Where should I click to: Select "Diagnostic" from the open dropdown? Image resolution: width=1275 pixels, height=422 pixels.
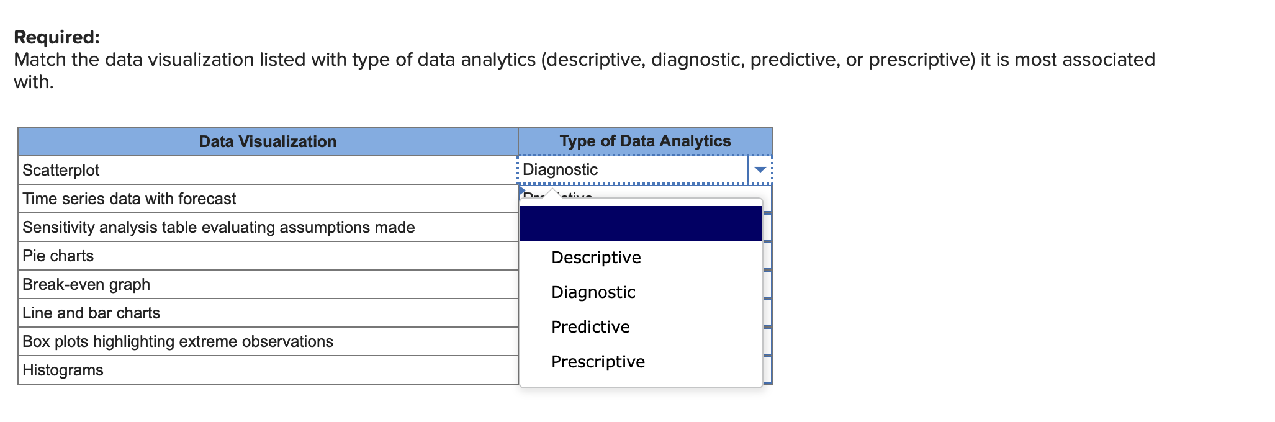593,292
